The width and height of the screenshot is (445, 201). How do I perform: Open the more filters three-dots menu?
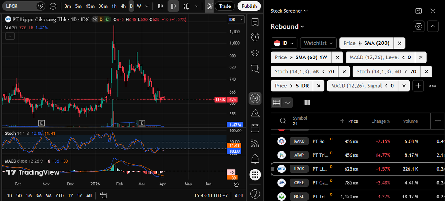[432, 86]
